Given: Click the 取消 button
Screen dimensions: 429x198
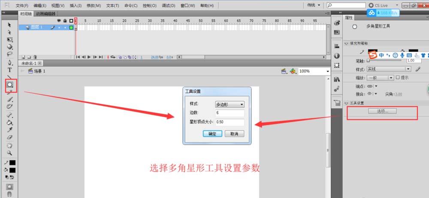Looking at the screenshot, I should pyautogui.click(x=234, y=134).
